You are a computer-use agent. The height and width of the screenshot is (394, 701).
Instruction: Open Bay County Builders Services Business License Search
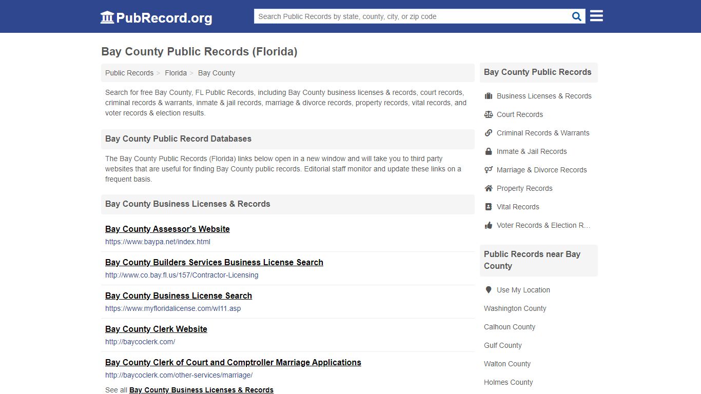coord(214,262)
